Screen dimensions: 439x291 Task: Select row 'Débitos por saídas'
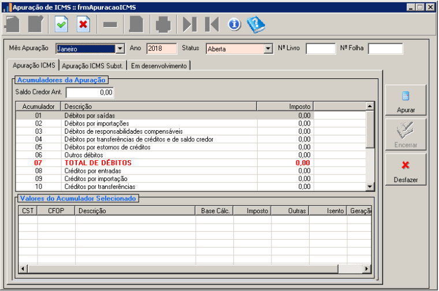click(x=191, y=115)
